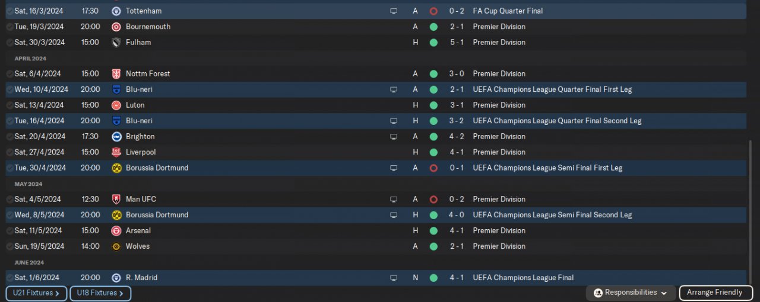Image resolution: width=760 pixels, height=302 pixels.
Task: Open the Arsenal team link
Action: tap(138, 231)
